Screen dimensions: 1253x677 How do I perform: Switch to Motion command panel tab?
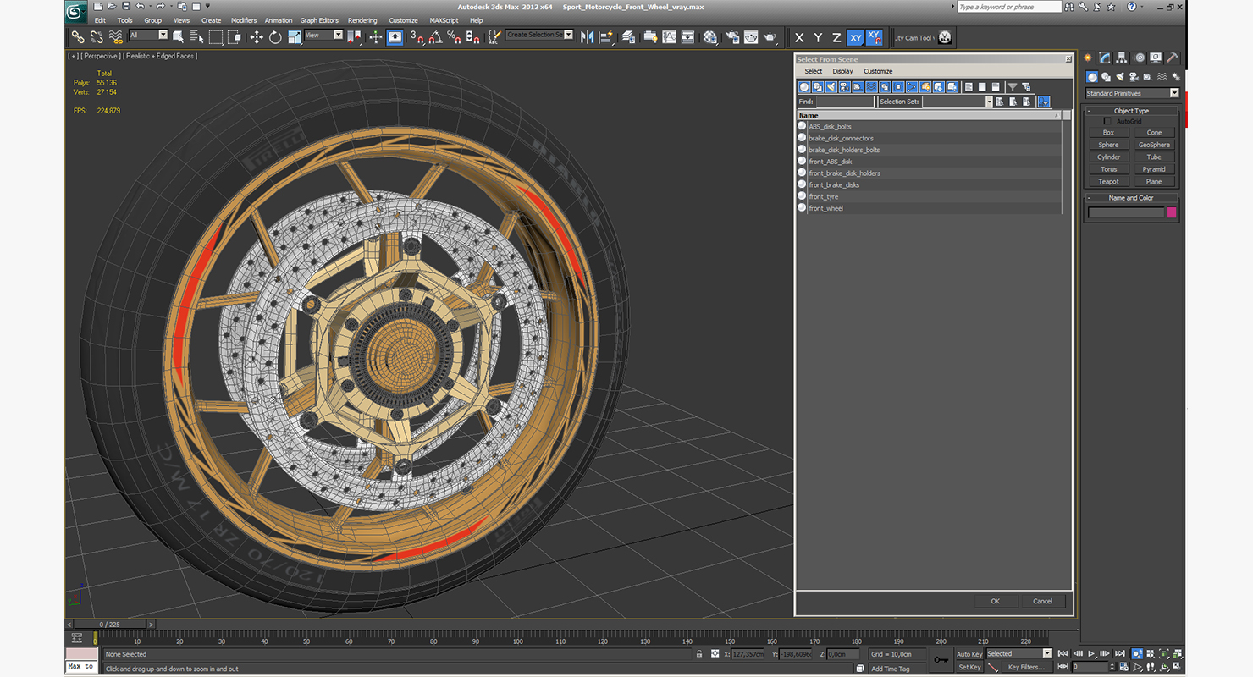click(1140, 58)
